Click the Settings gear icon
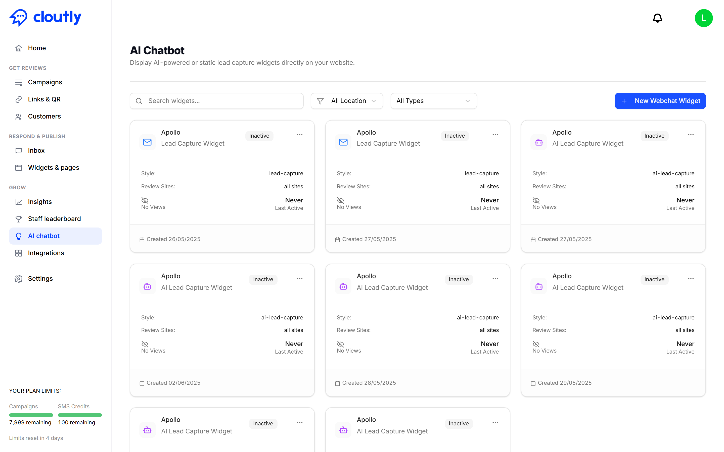Screen dimensions: 724x452 pyautogui.click(x=19, y=279)
